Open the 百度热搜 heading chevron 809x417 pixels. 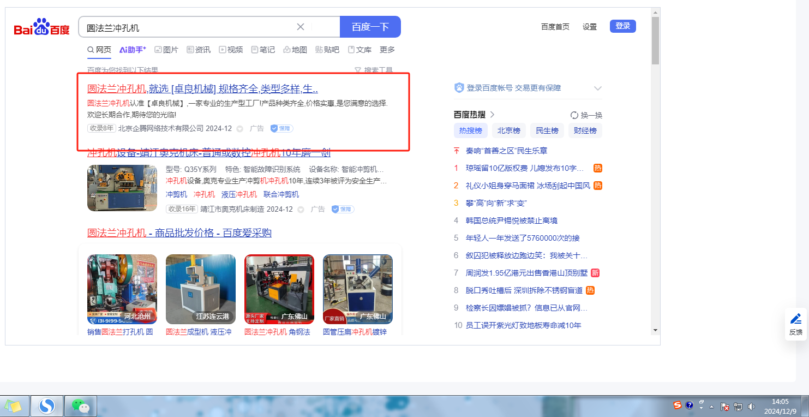click(492, 115)
